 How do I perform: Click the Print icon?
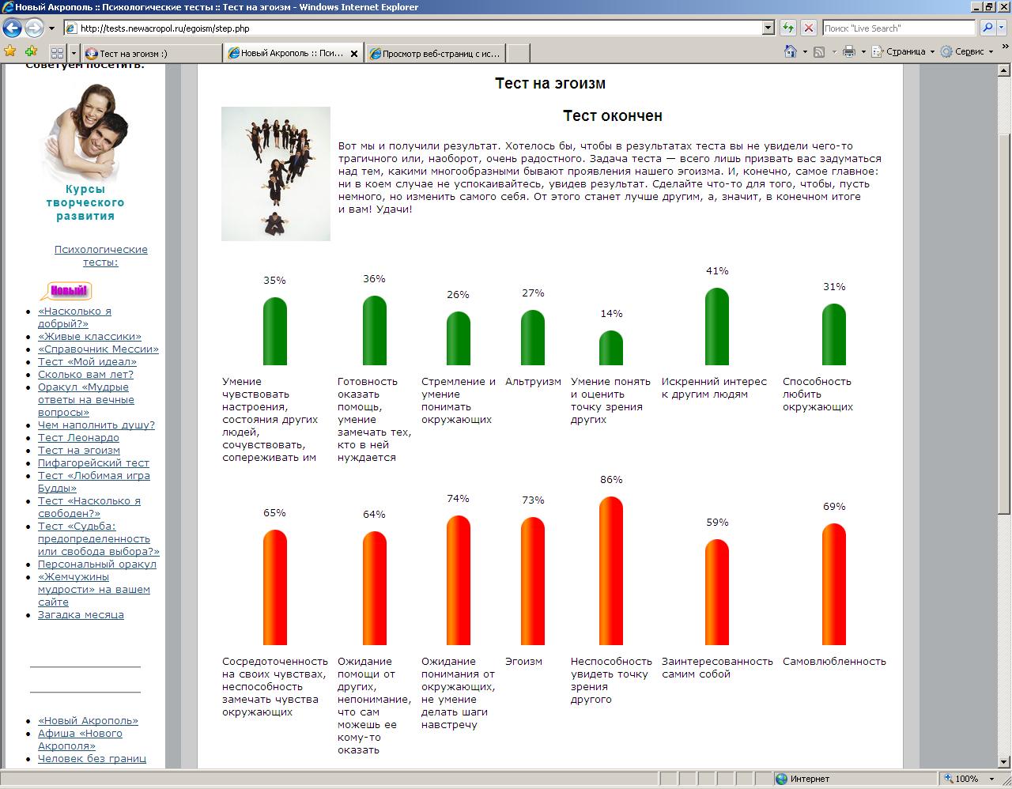(849, 51)
